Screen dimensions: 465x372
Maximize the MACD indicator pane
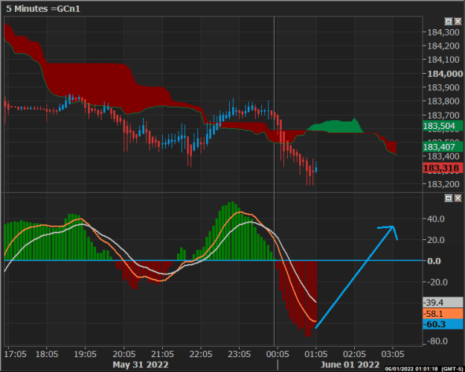tap(449, 198)
